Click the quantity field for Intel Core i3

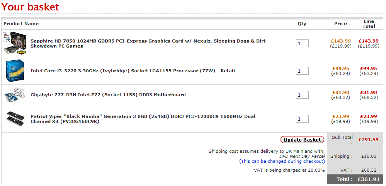[x=302, y=71]
